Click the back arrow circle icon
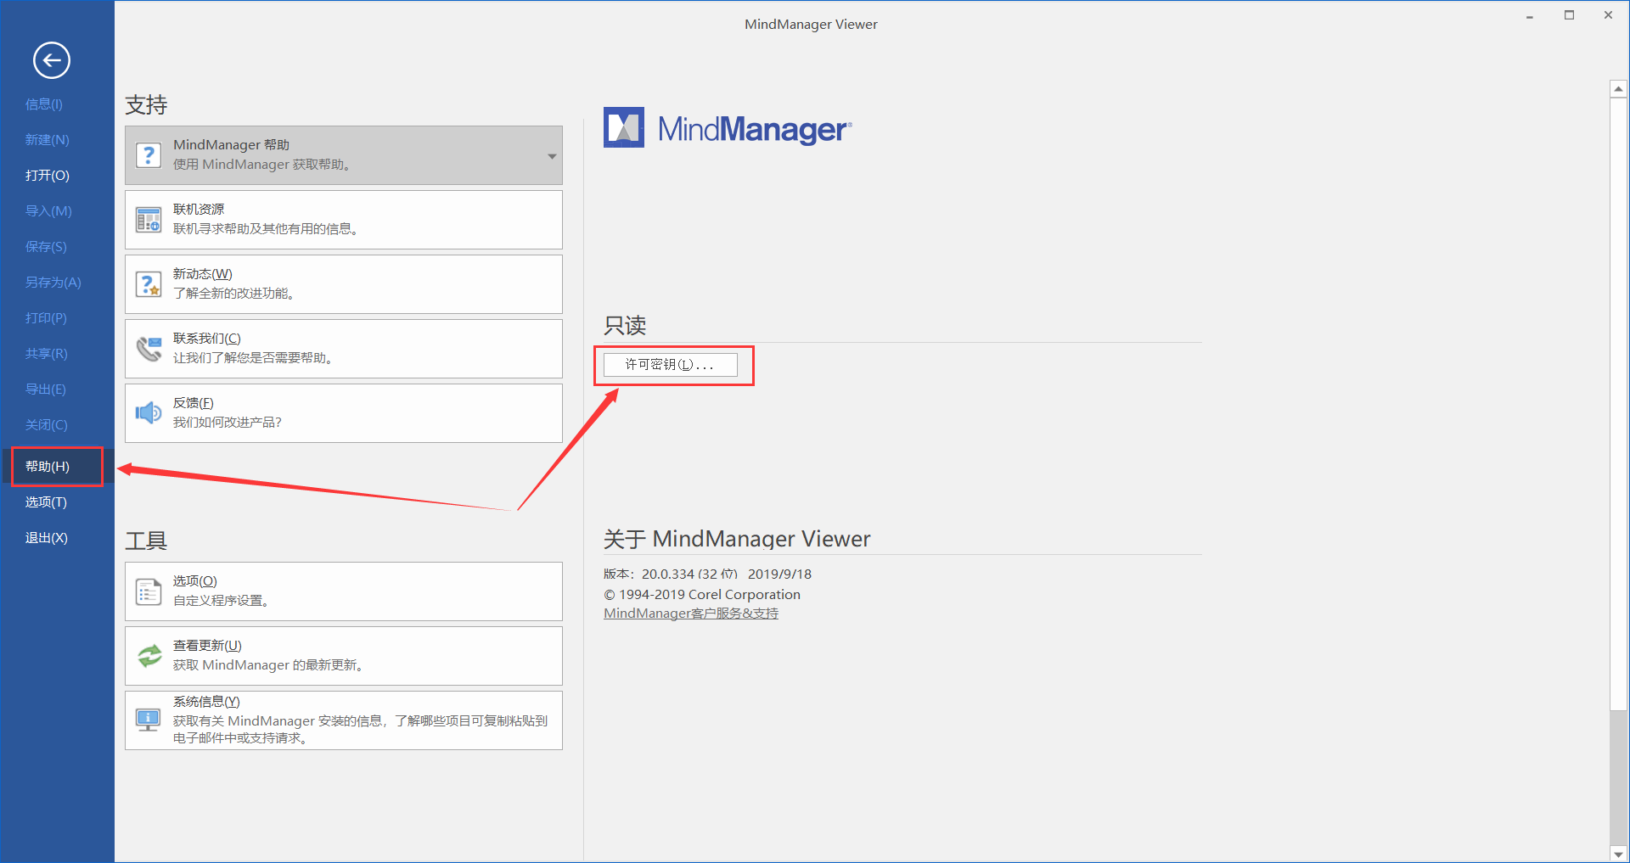The width and height of the screenshot is (1630, 863). pos(51,60)
